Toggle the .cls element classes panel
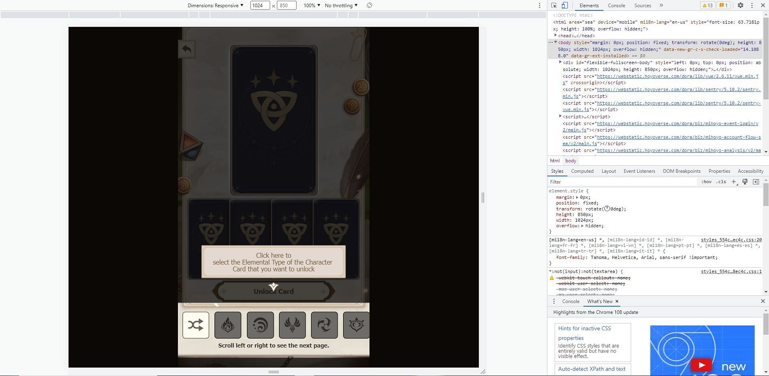Viewport: 769px width, 376px height. 721,182
